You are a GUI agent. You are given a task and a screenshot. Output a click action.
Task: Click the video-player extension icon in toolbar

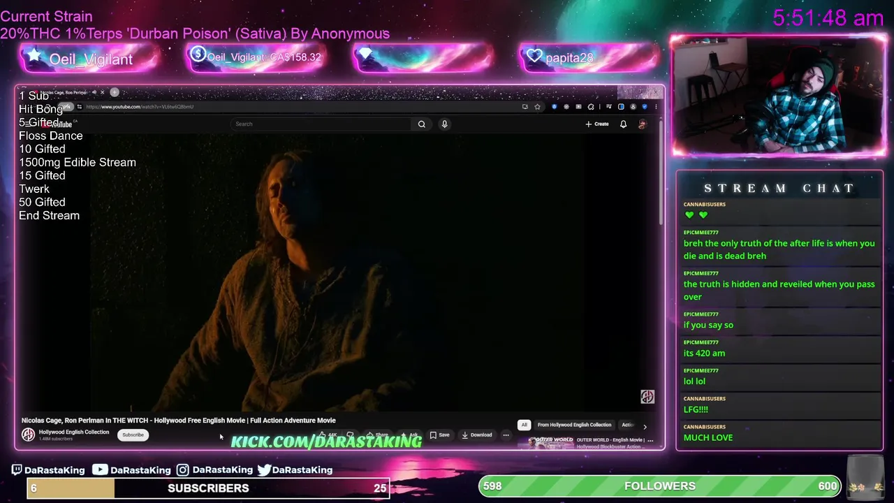[x=578, y=107]
